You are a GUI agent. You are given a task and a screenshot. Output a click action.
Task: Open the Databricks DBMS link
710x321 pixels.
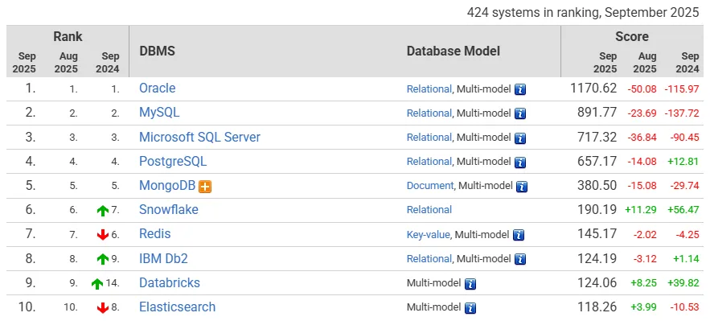point(170,282)
